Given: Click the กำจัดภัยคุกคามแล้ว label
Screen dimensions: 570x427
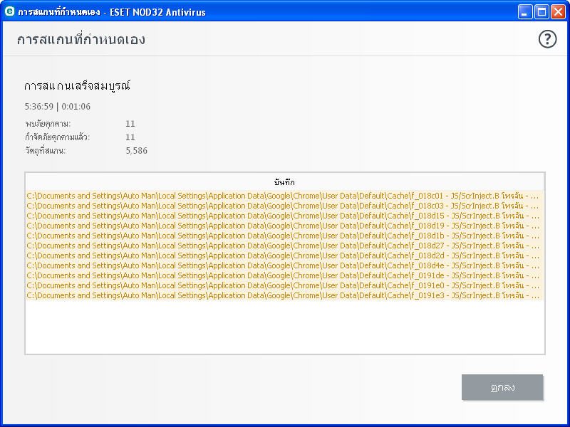Looking at the screenshot, I should [x=58, y=137].
